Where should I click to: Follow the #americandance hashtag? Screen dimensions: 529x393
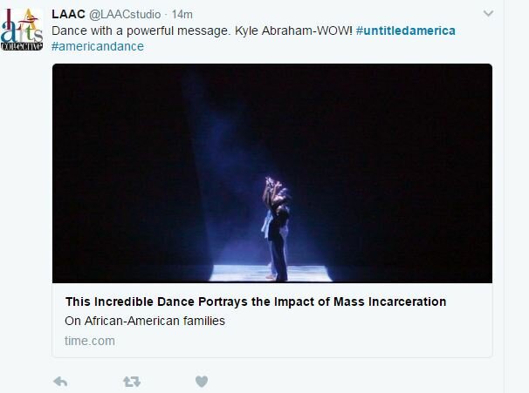(98, 46)
